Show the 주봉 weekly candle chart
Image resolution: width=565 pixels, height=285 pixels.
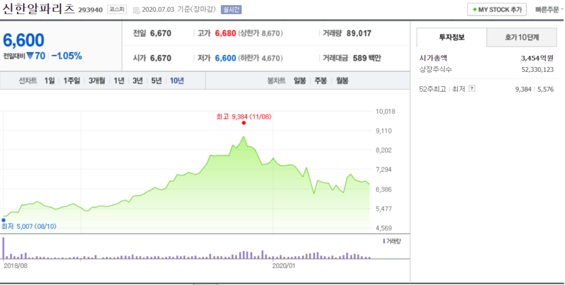click(x=321, y=81)
